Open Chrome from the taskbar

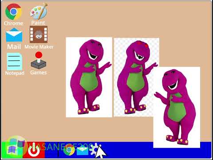click(69, 150)
